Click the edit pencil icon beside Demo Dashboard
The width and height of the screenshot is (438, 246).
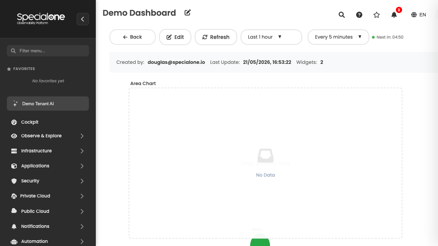(x=188, y=13)
